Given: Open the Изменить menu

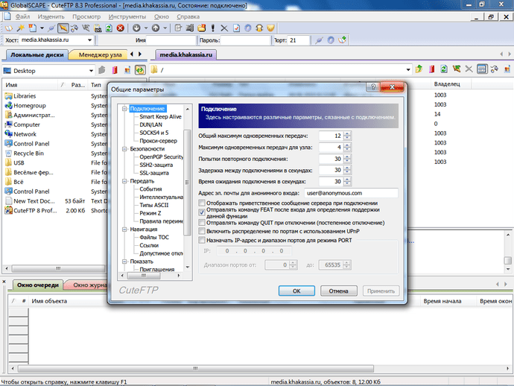Looking at the screenshot, I should (x=51, y=16).
